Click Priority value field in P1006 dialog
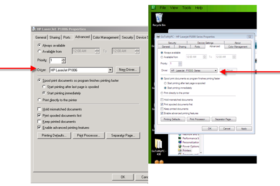The image size is (280, 186). click(56, 60)
